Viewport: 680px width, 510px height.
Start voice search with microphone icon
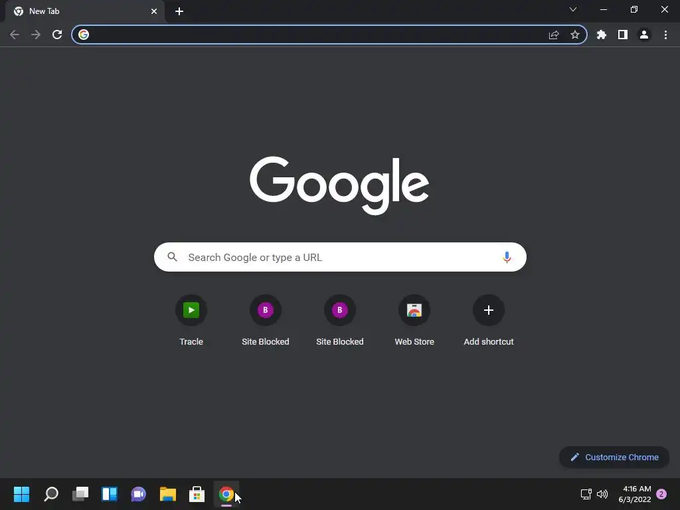point(507,257)
